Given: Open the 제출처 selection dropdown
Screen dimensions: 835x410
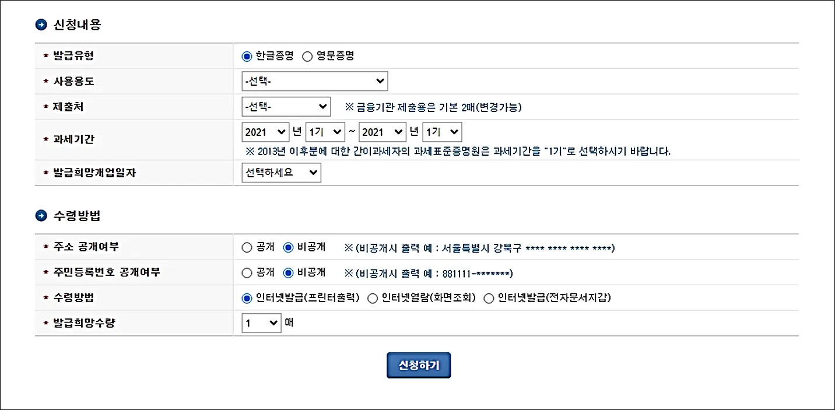Looking at the screenshot, I should click(286, 106).
